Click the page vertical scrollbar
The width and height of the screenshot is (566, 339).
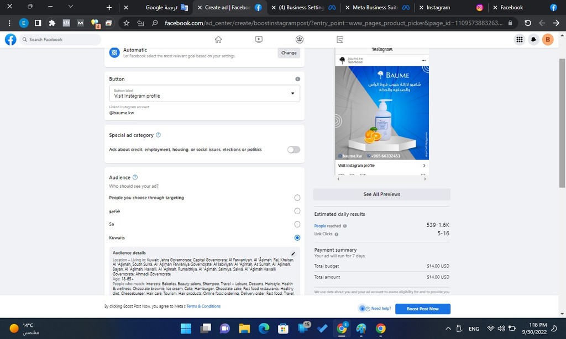coord(562,123)
